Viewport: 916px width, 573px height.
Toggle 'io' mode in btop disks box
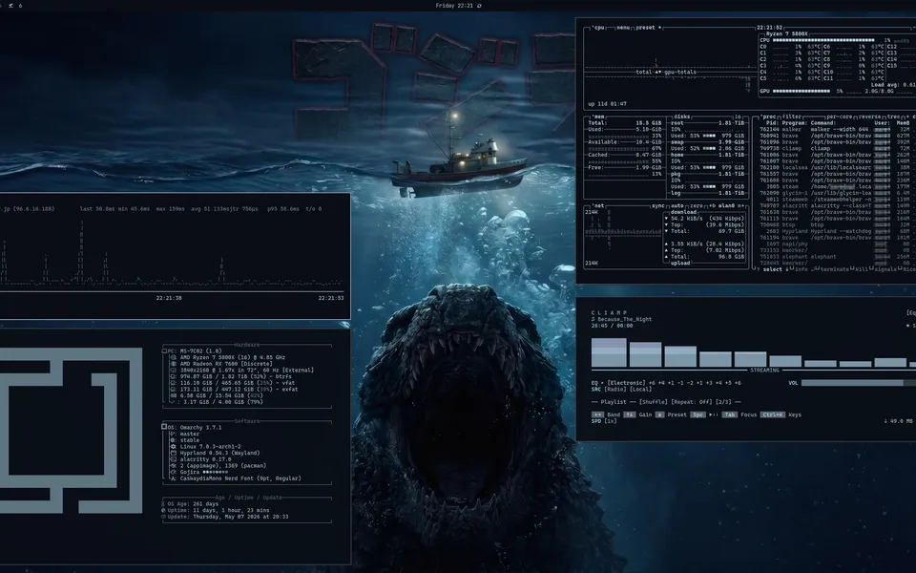738,117
